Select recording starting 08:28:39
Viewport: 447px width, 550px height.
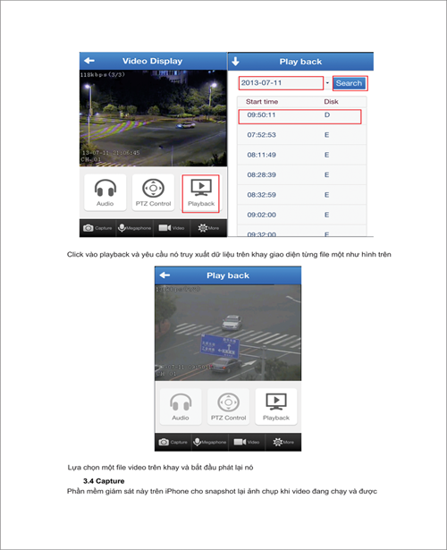(301, 175)
